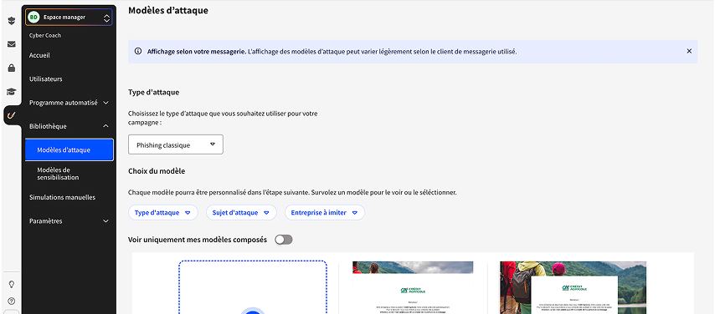Open the graduation cap training icon
The height and width of the screenshot is (314, 715).
click(x=12, y=92)
